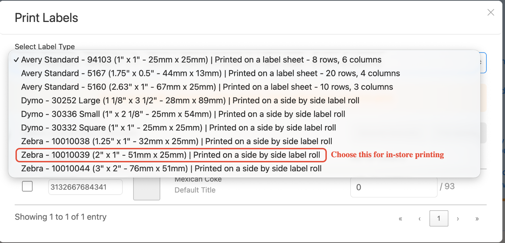Tick the Mexican Coke row checkbox

[x=27, y=186]
